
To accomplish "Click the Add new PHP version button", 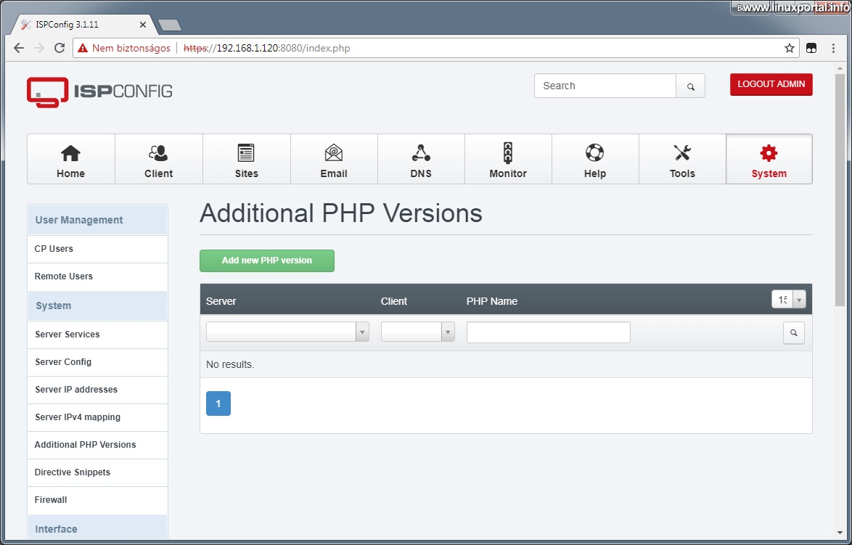I will click(x=267, y=261).
